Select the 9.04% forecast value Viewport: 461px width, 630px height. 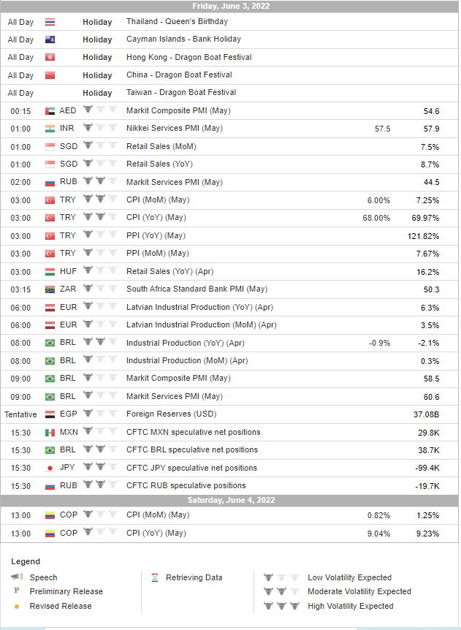(378, 534)
